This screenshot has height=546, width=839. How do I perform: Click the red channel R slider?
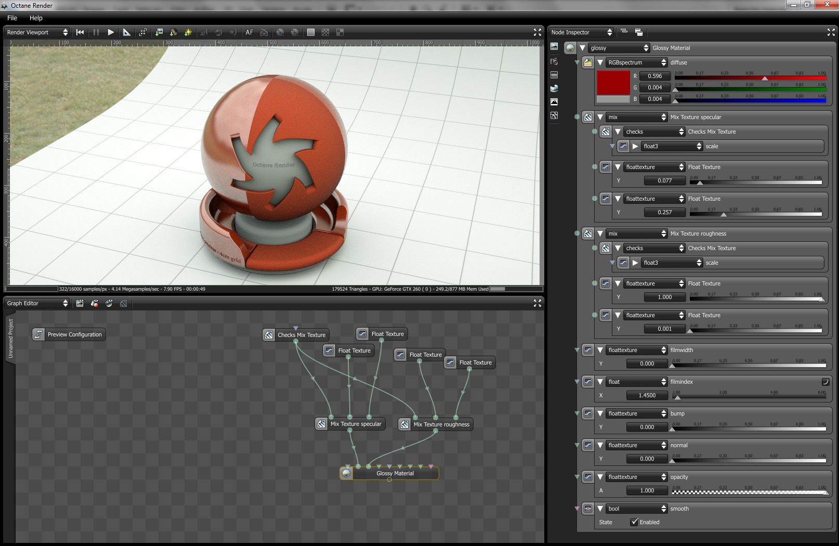pos(750,77)
